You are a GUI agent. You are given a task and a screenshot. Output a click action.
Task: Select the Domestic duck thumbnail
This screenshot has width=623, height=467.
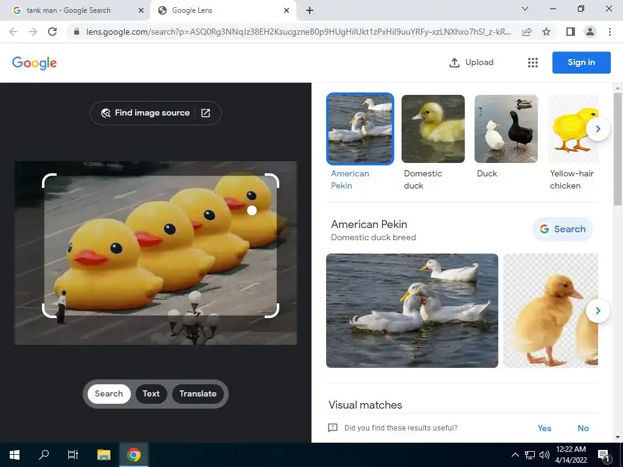tap(433, 129)
